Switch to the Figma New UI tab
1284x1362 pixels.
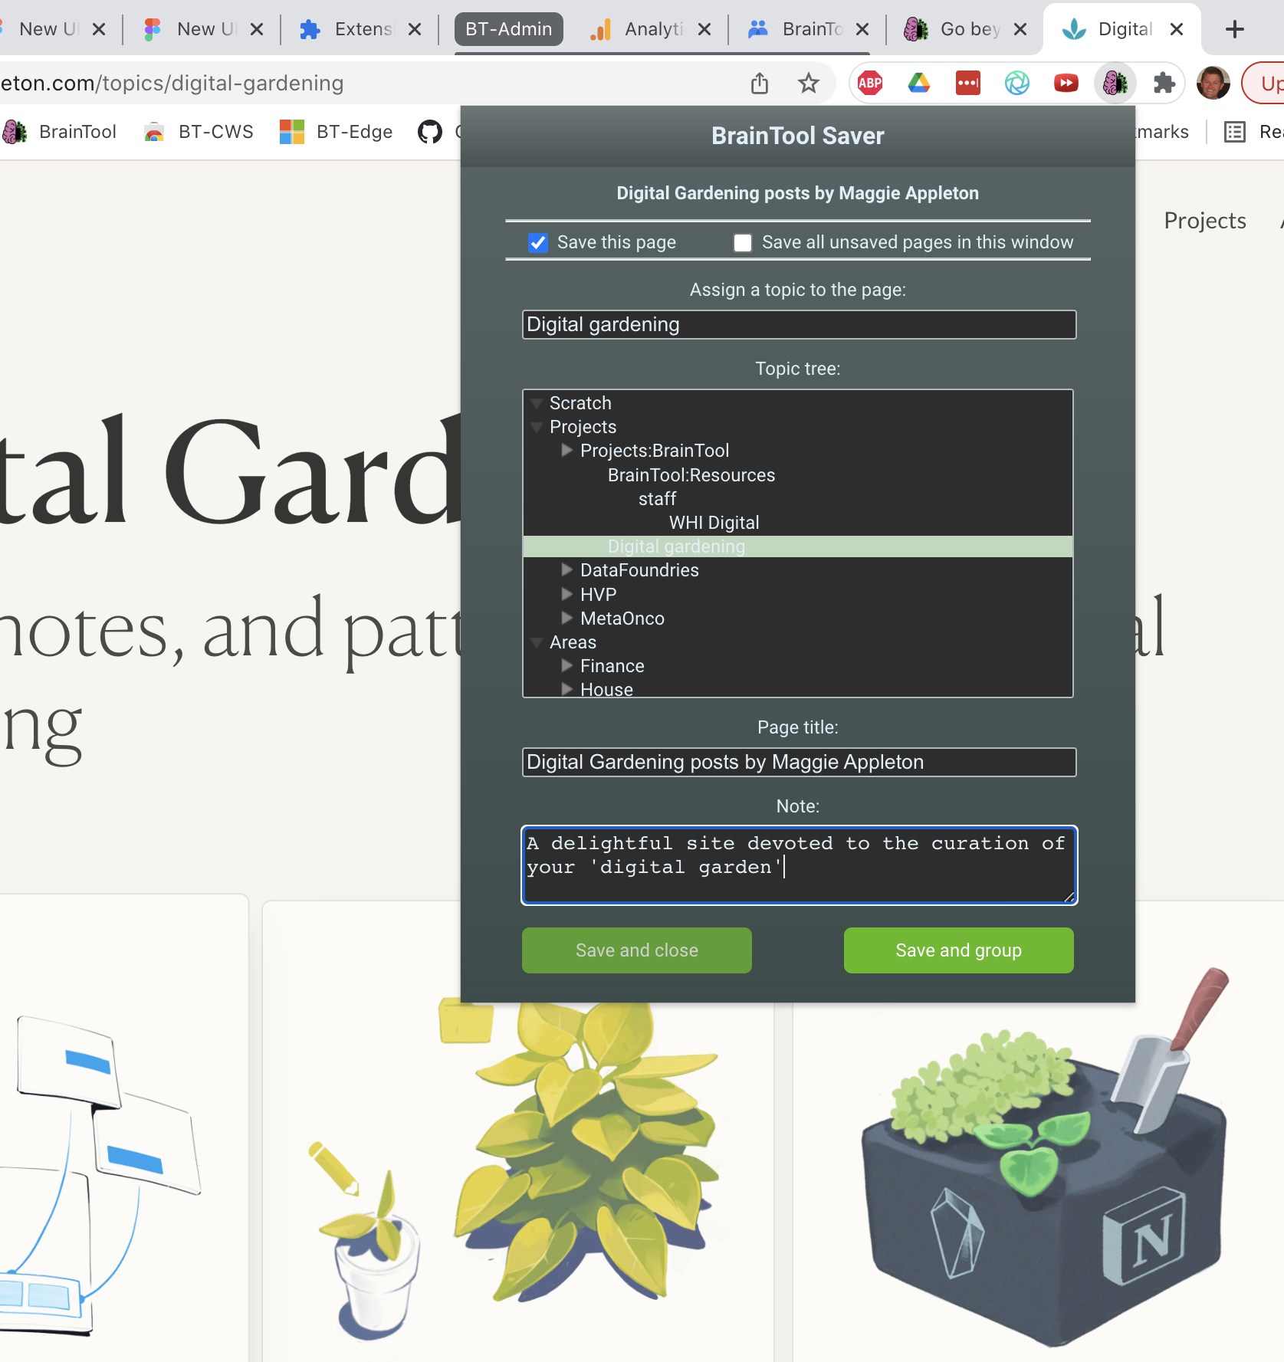tap(204, 29)
